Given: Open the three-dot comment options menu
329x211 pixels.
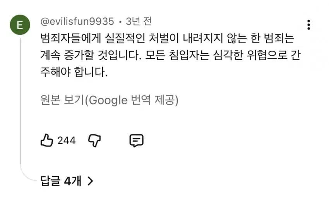Looking at the screenshot, I should coord(308,25).
